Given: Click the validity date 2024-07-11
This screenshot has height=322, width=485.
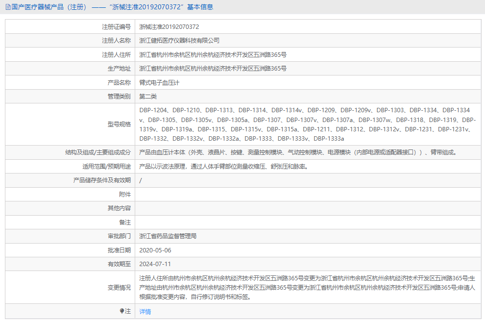Looking at the screenshot, I should 156,264.
